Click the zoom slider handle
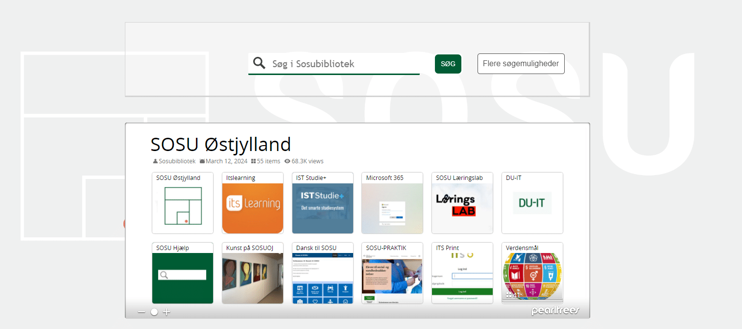Viewport: 742px width, 329px height. click(x=154, y=312)
